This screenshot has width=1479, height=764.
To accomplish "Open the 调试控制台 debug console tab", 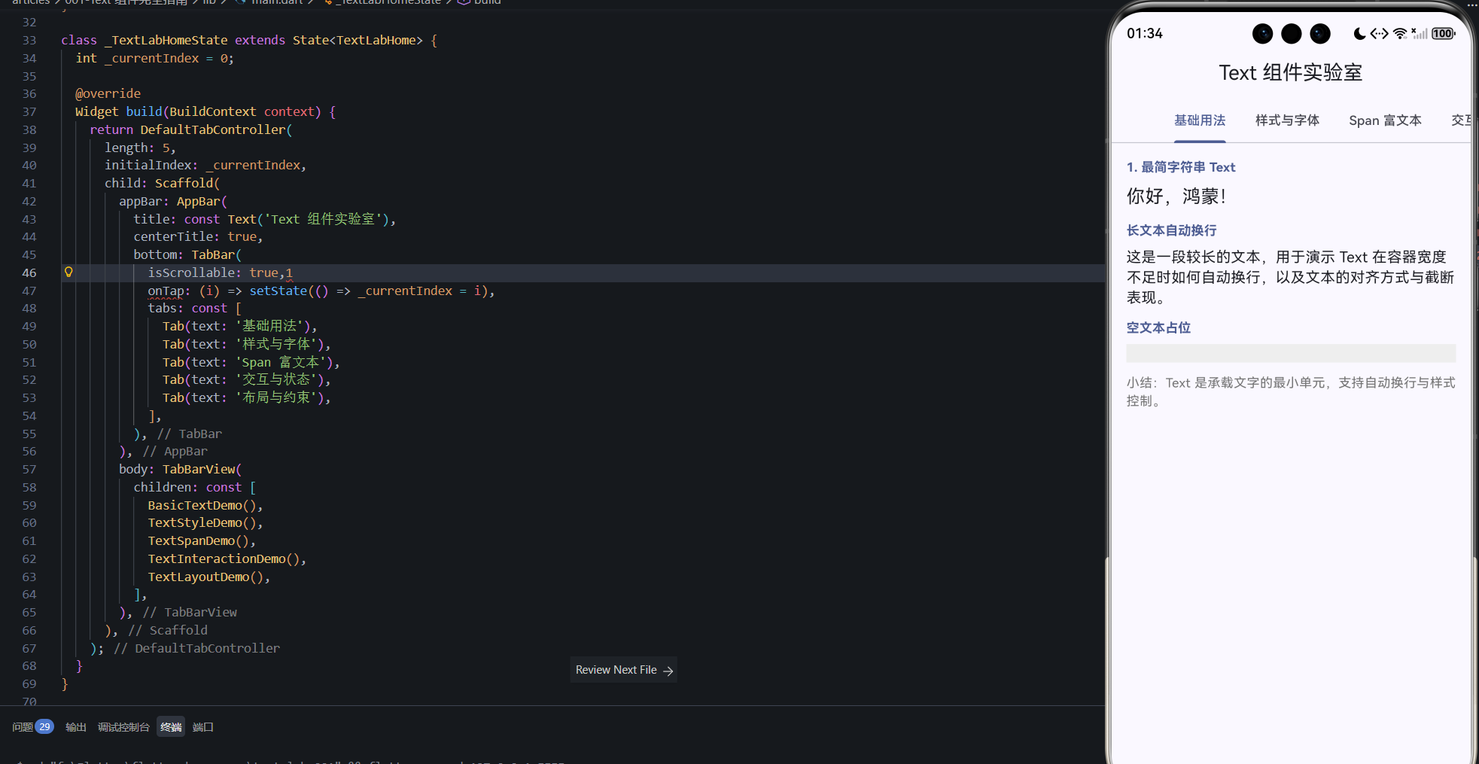I will tap(123, 727).
